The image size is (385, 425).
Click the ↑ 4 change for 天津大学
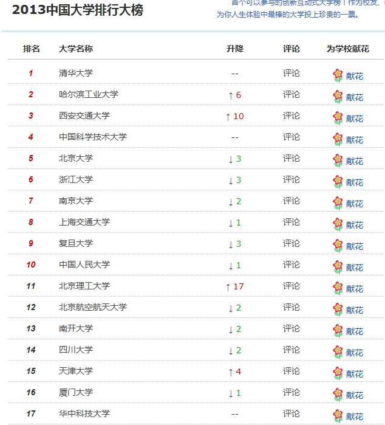pyautogui.click(x=235, y=371)
